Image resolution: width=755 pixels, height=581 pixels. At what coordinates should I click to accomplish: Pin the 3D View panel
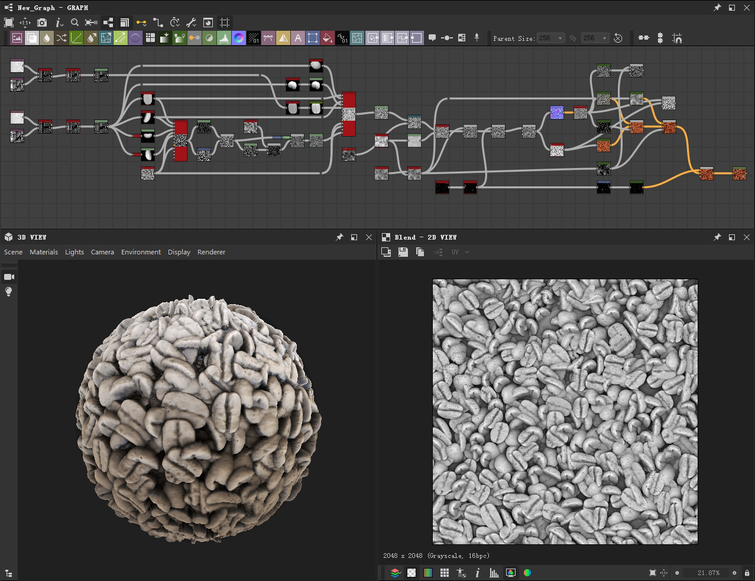click(x=339, y=237)
